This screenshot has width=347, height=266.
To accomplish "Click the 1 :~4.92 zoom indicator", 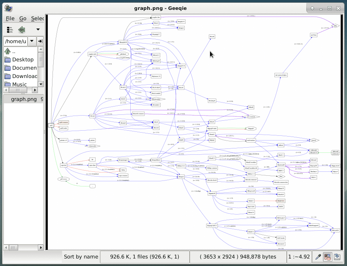I will (x=298, y=256).
